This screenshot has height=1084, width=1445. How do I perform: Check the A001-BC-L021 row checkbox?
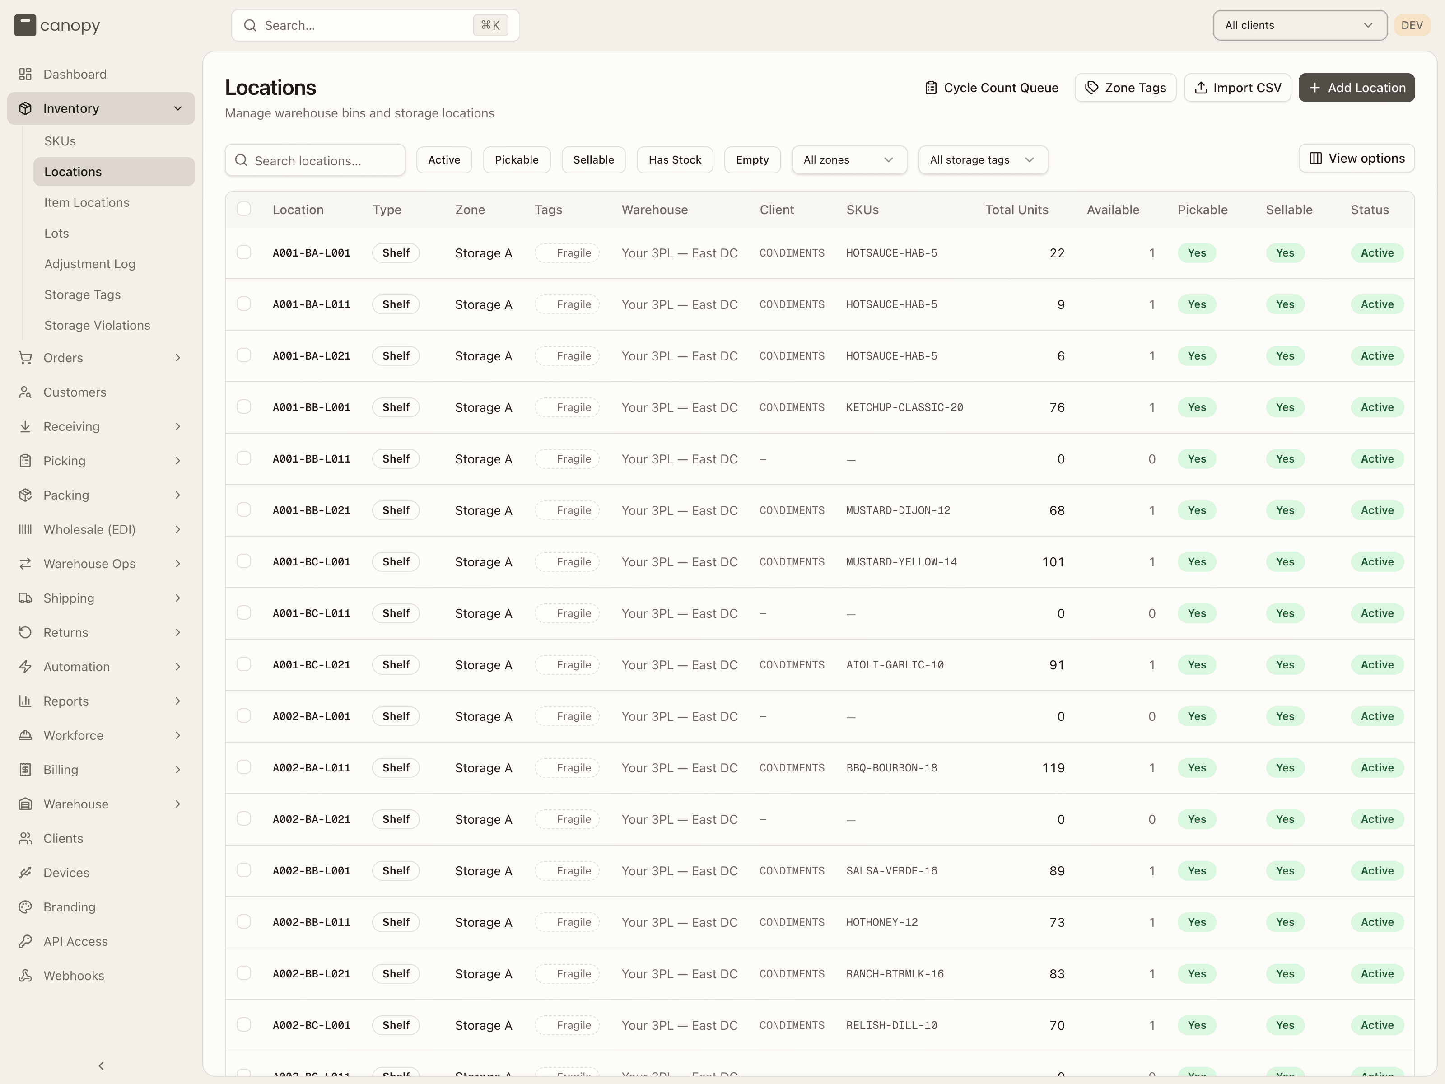(244, 664)
